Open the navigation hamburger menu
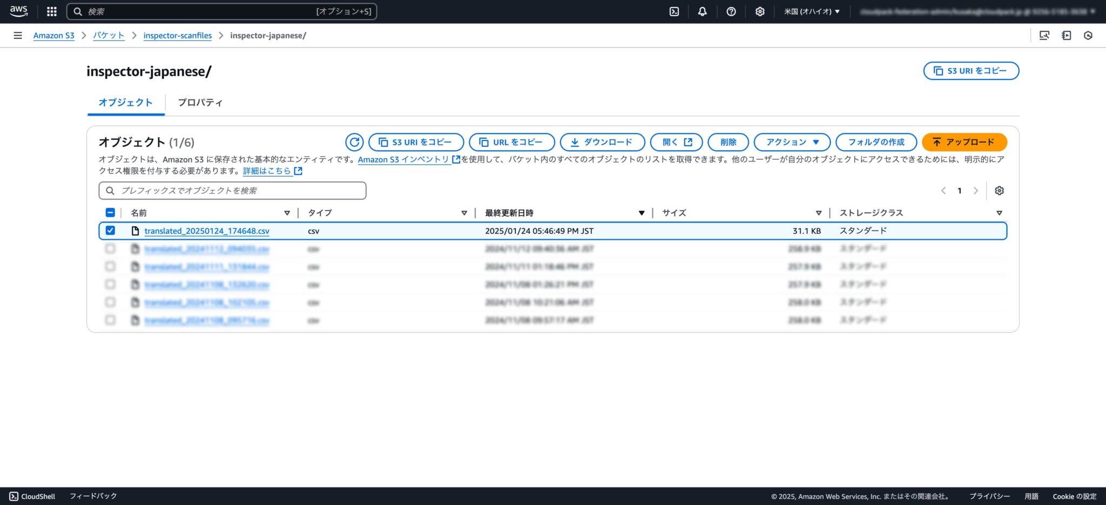Screen dimensions: 1106x505 point(18,35)
